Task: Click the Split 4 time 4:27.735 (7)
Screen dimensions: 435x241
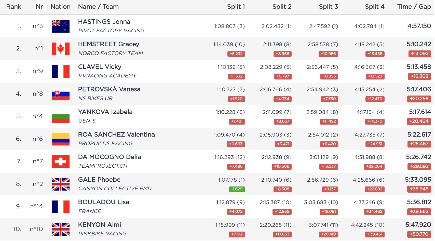Action: pos(370,135)
